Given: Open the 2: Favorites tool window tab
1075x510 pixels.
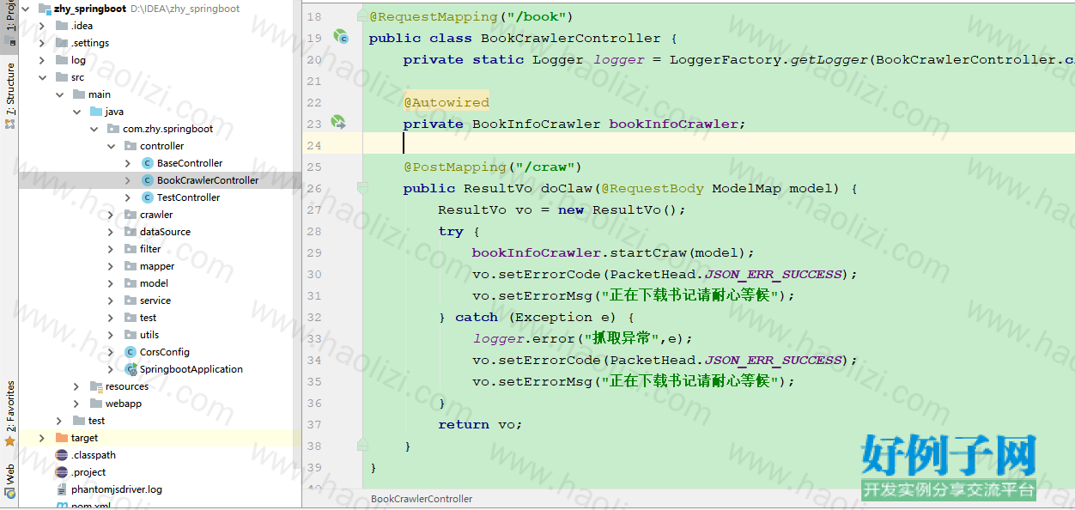Looking at the screenshot, I should 9,414.
